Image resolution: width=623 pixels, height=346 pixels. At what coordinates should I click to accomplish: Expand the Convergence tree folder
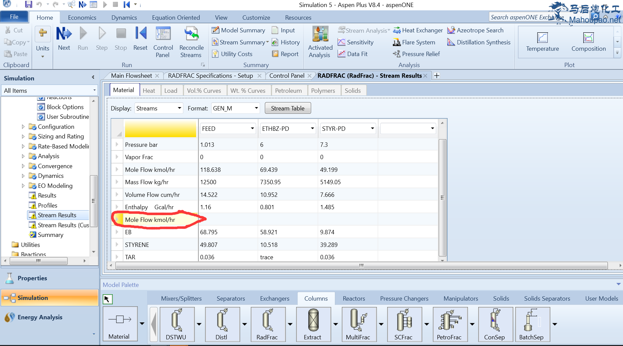(23, 166)
